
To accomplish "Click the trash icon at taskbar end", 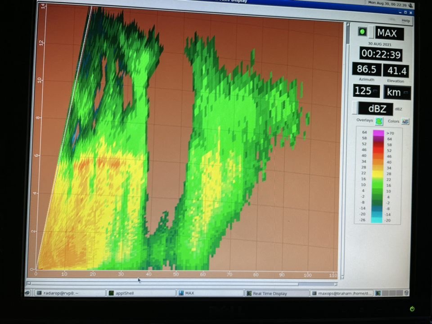I will pyautogui.click(x=406, y=293).
